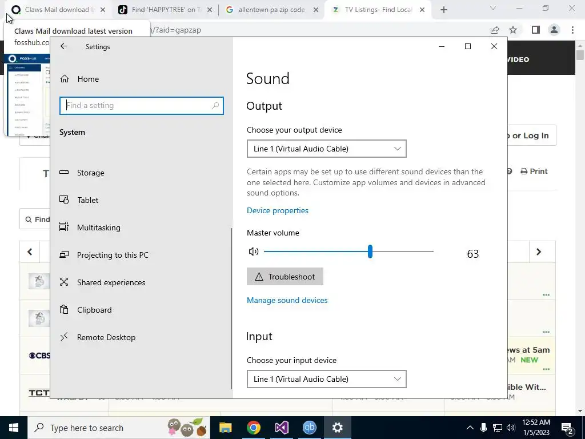Go back with the Settings back arrow

click(64, 46)
